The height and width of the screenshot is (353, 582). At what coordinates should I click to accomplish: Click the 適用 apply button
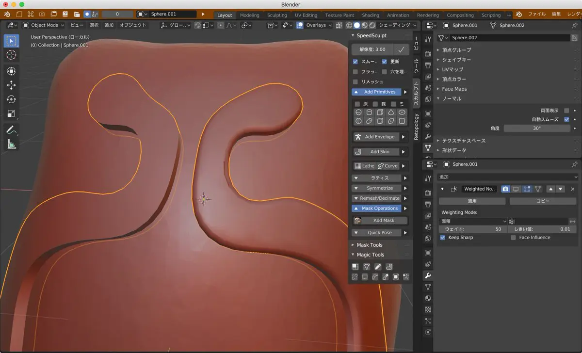coord(471,201)
